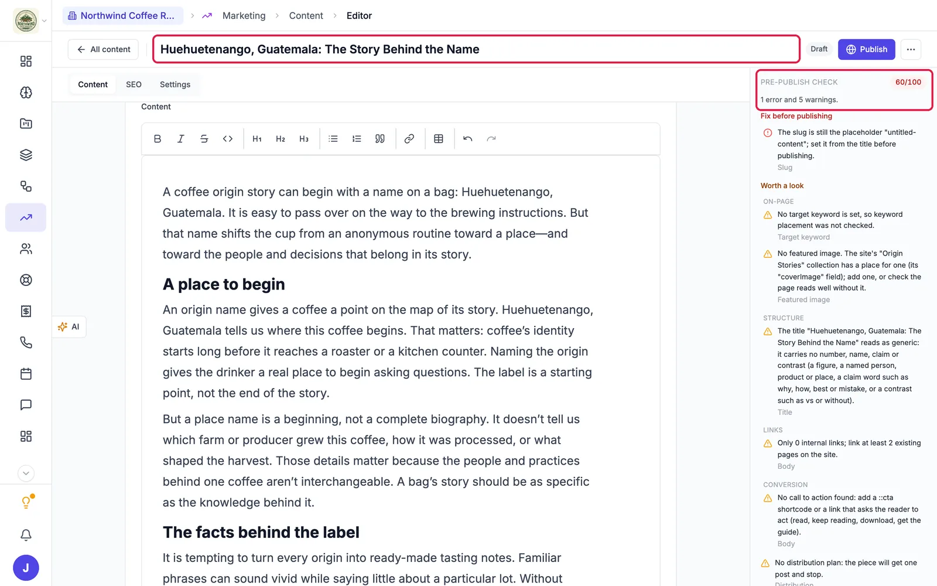Image resolution: width=937 pixels, height=586 pixels.
Task: Click the Featured image link
Action: (x=803, y=300)
